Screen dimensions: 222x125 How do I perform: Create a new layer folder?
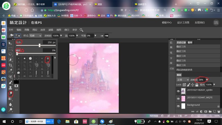click(210, 111)
